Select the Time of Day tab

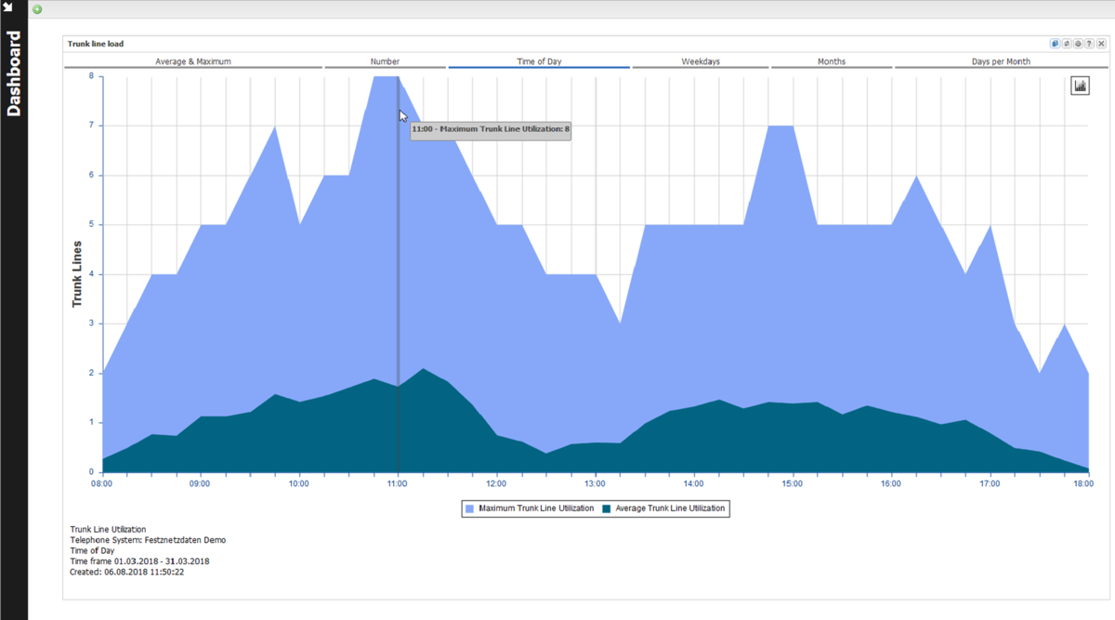pyautogui.click(x=539, y=61)
